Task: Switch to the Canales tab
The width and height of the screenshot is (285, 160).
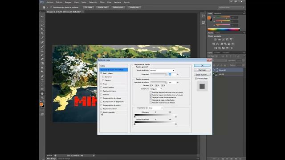Action: tap(217, 52)
